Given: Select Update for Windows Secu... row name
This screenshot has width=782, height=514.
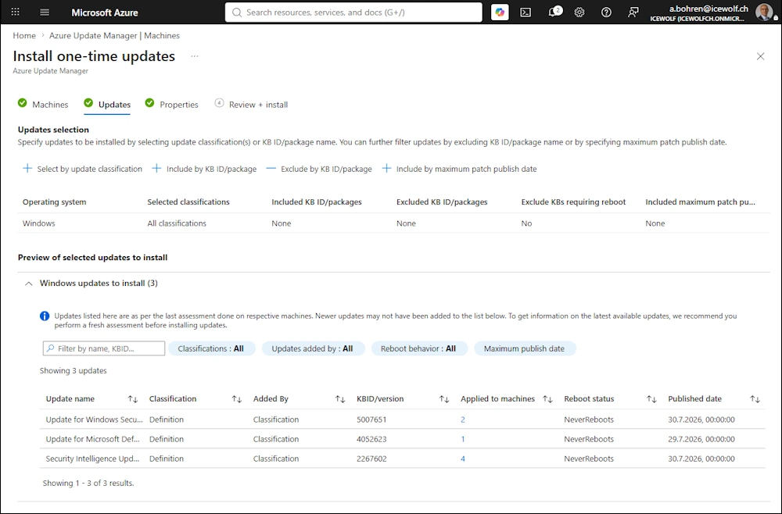Looking at the screenshot, I should [x=95, y=419].
